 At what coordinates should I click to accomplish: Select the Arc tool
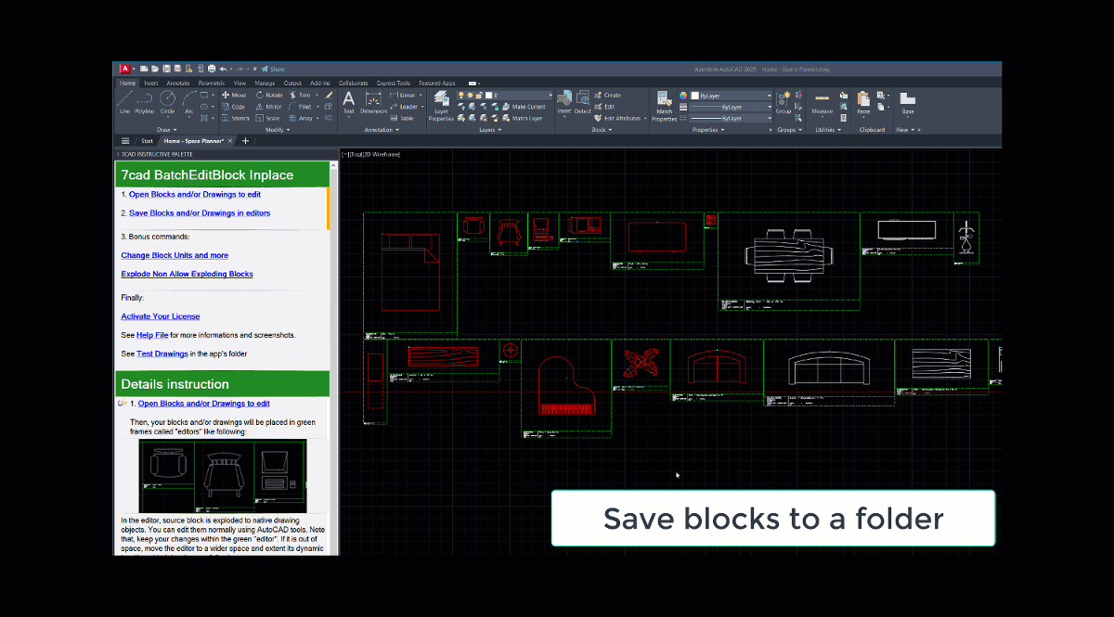pyautogui.click(x=188, y=101)
